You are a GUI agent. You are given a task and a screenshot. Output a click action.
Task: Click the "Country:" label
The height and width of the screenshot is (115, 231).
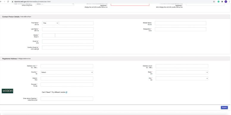click(x=34, y=72)
